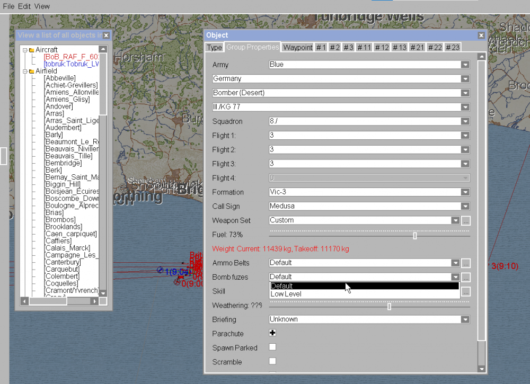This screenshot has width=530, height=384.
Task: Open Weapon Set custom editor ellipsis button
Action: point(466,220)
